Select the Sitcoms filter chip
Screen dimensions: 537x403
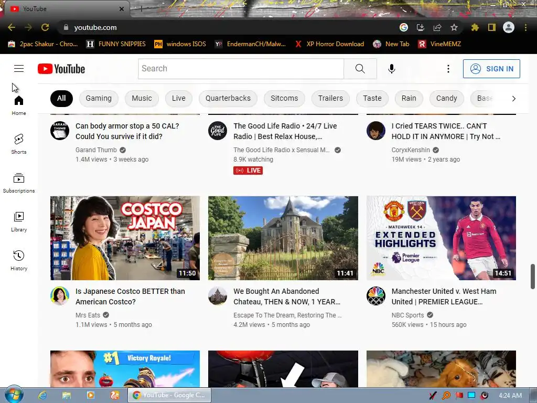click(284, 98)
